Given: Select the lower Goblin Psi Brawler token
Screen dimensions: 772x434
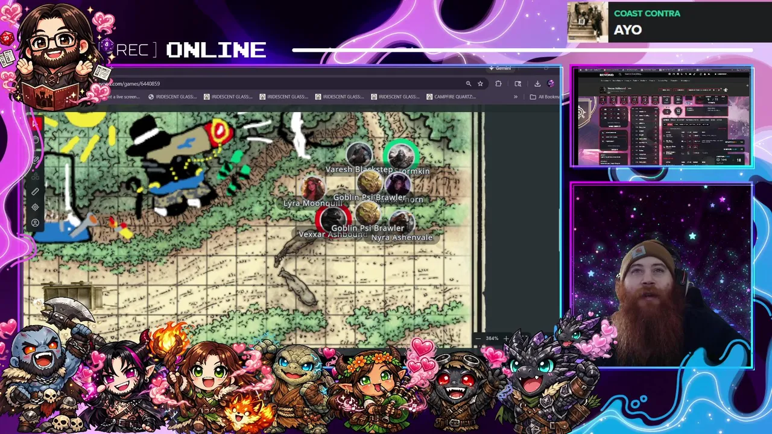Looking at the screenshot, I should pyautogui.click(x=367, y=213).
